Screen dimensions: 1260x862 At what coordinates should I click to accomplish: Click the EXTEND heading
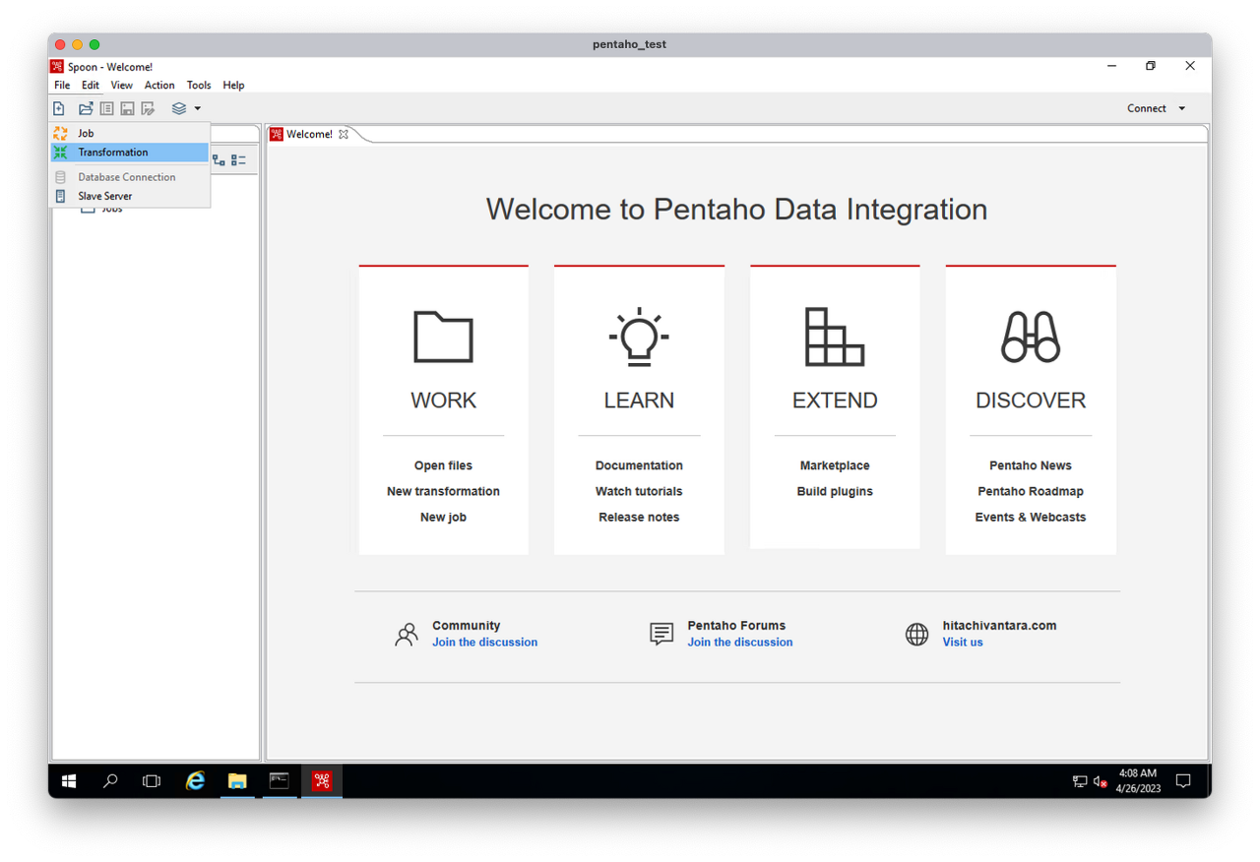point(835,400)
